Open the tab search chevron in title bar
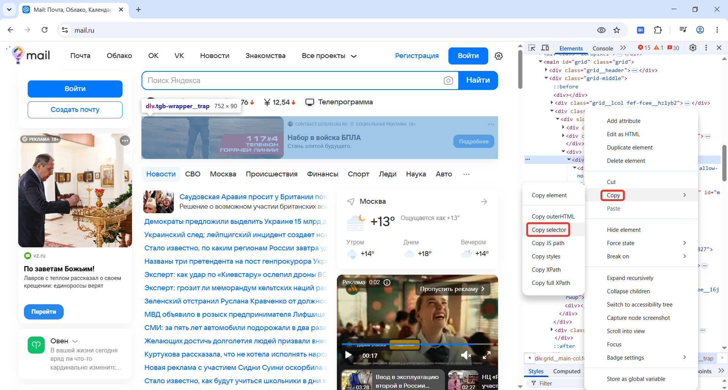This screenshot has height=390, width=728. pos(9,9)
